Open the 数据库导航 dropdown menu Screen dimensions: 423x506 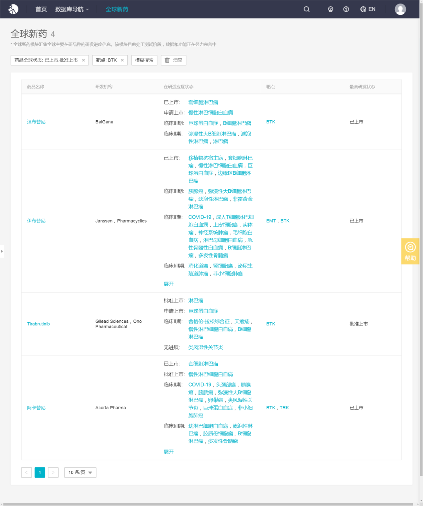click(x=72, y=9)
